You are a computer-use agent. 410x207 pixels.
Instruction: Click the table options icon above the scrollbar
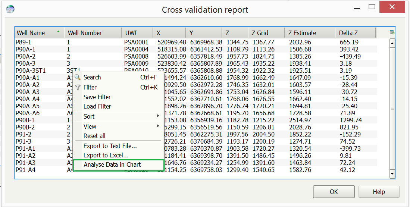tap(392, 32)
